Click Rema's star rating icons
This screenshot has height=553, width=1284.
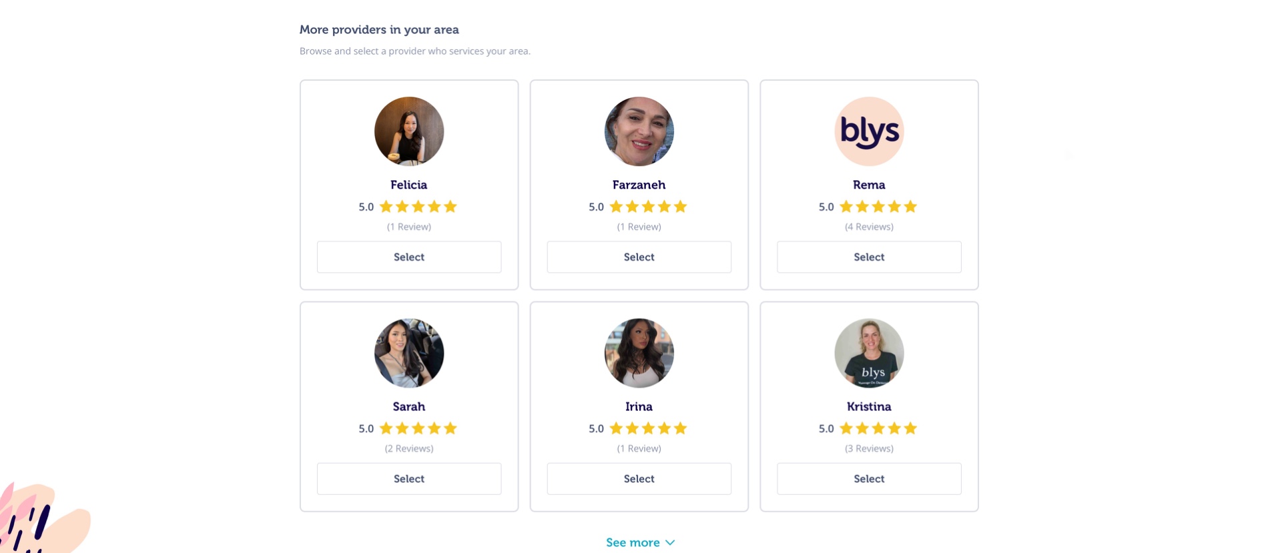coord(878,207)
